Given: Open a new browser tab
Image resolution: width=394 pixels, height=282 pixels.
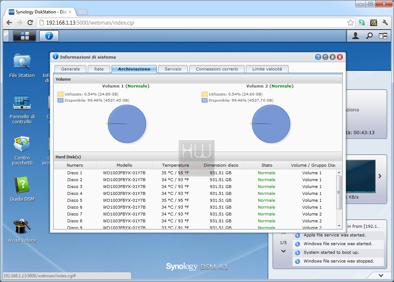Looking at the screenshot, I should (82, 12).
